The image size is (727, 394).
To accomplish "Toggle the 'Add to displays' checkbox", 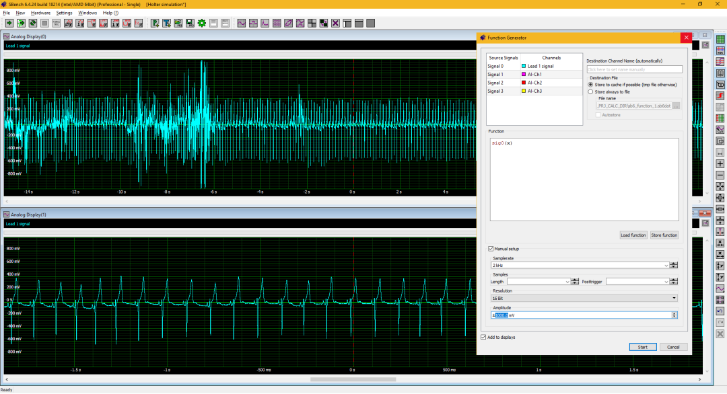I will coord(483,337).
